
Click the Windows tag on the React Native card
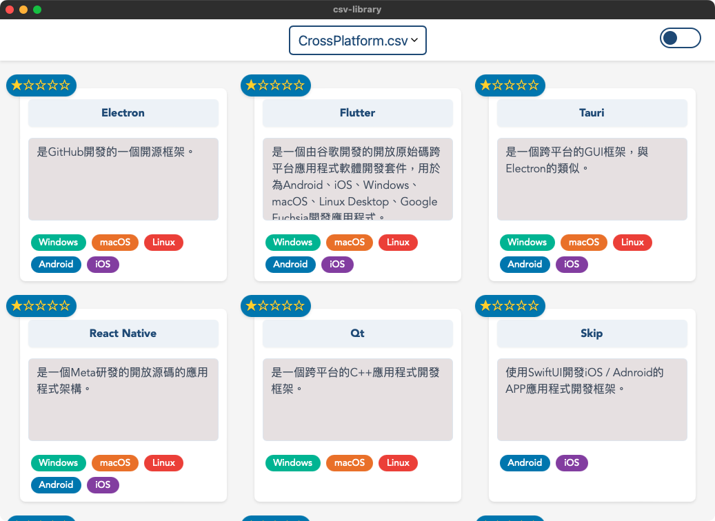[x=59, y=463]
